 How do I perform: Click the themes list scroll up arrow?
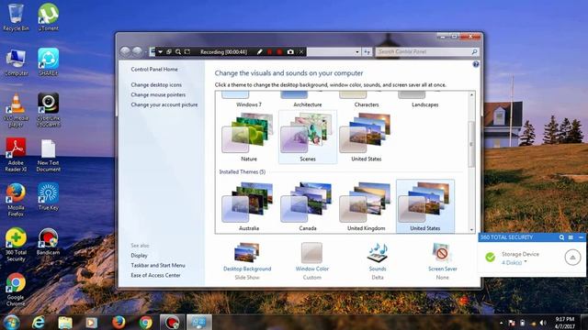(471, 95)
